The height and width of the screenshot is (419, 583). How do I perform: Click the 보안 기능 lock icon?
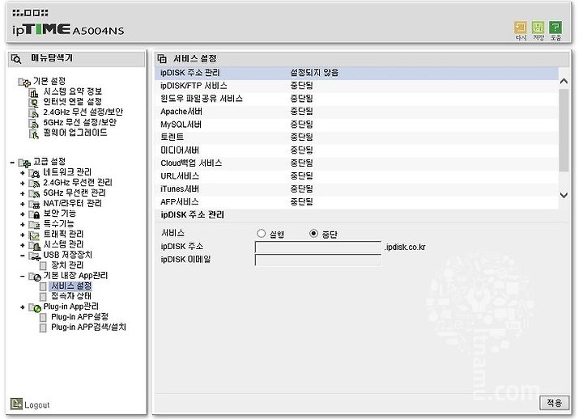[x=34, y=214]
